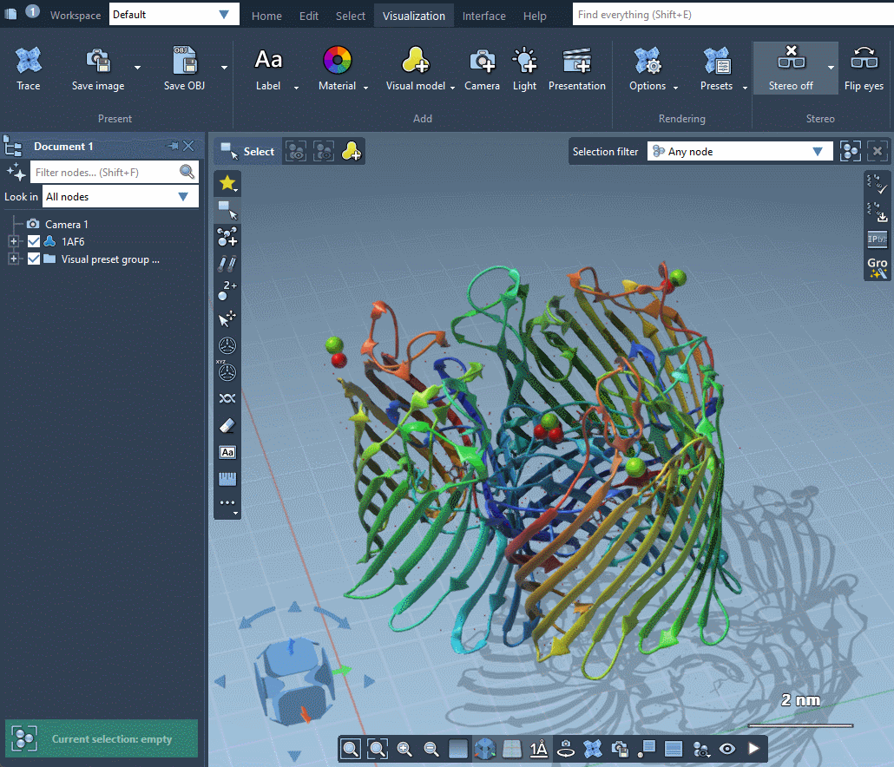This screenshot has width=894, height=767.
Task: Toggle the Visual preset group checkbox
Action: 34,259
